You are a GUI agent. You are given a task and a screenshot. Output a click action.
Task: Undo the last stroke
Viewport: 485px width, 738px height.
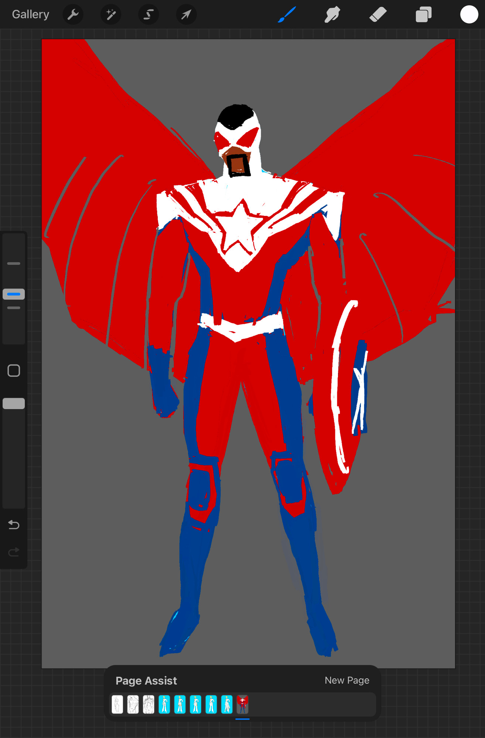(14, 524)
